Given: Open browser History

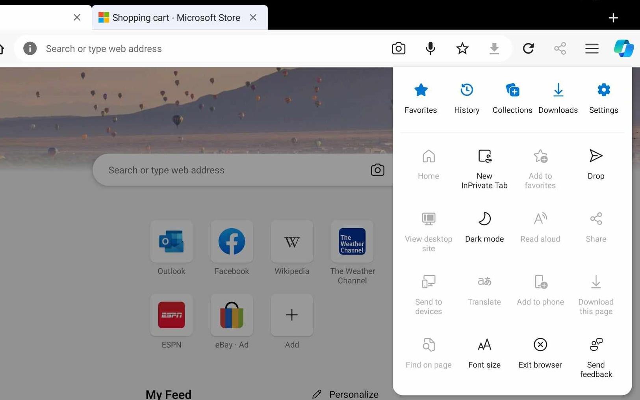Looking at the screenshot, I should [466, 98].
